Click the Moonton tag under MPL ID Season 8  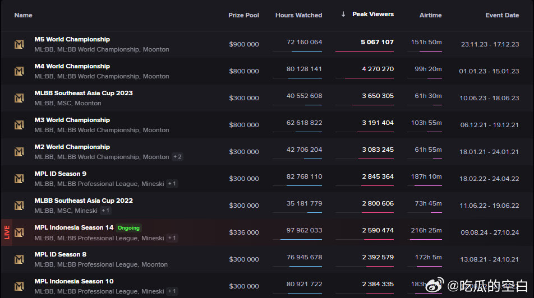pyautogui.click(x=155, y=264)
